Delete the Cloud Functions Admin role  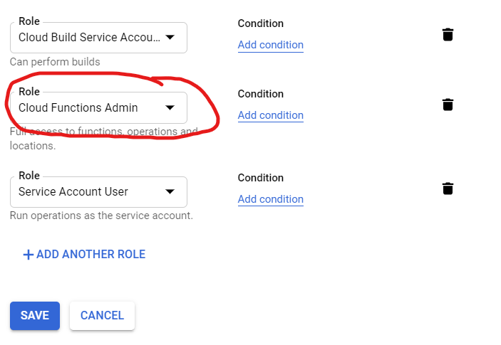[448, 105]
